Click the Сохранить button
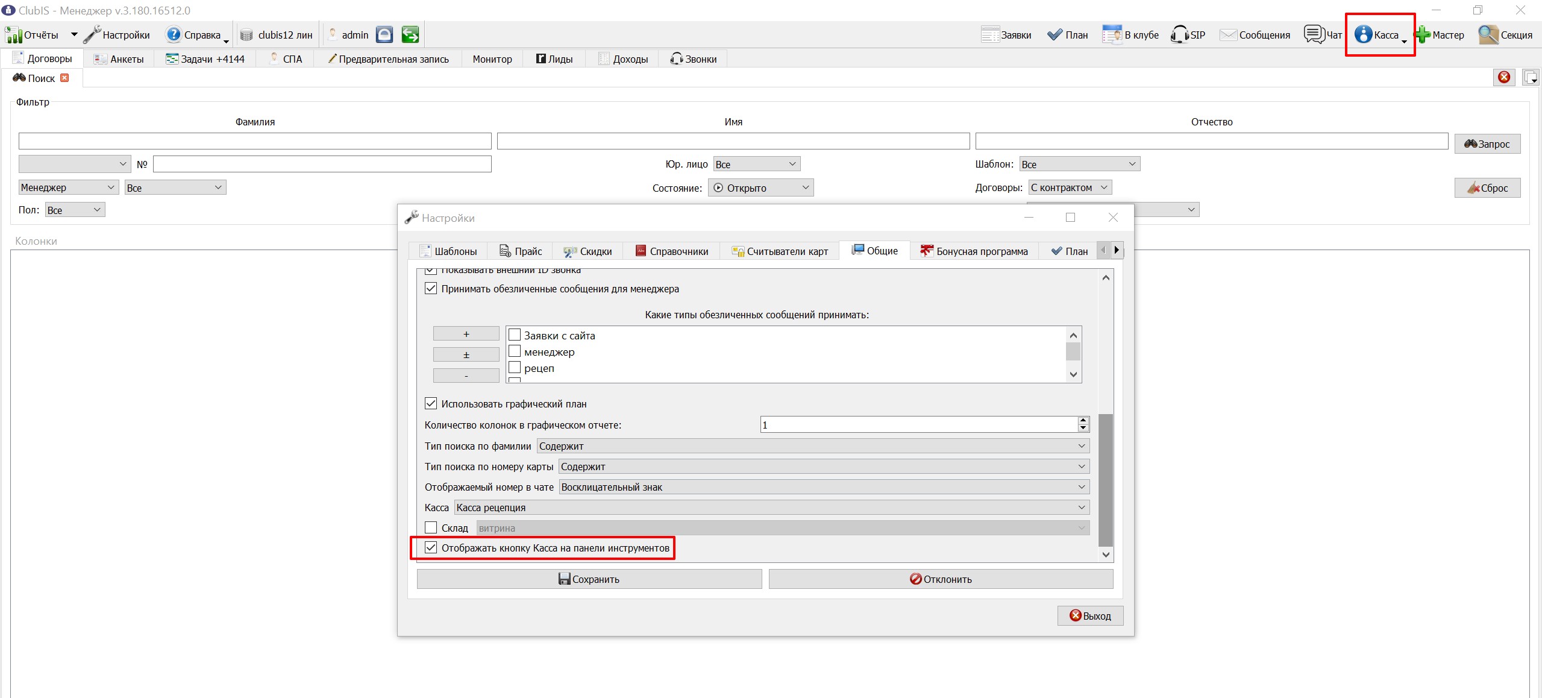This screenshot has height=698, width=1542. pos(589,579)
